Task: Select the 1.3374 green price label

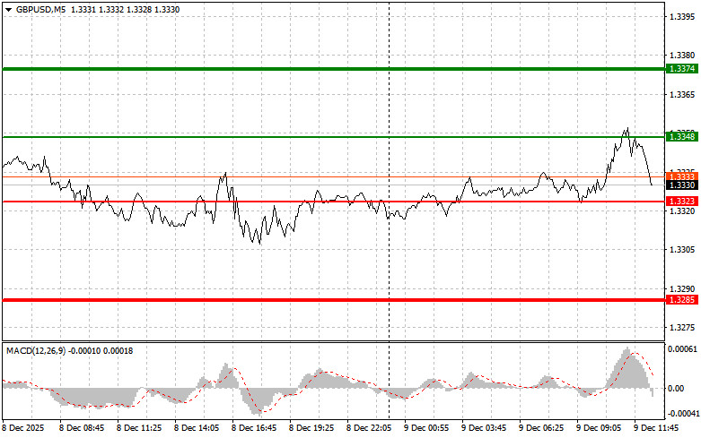Action: [x=682, y=69]
